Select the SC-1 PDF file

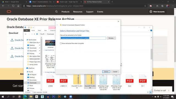coord(143,81)
